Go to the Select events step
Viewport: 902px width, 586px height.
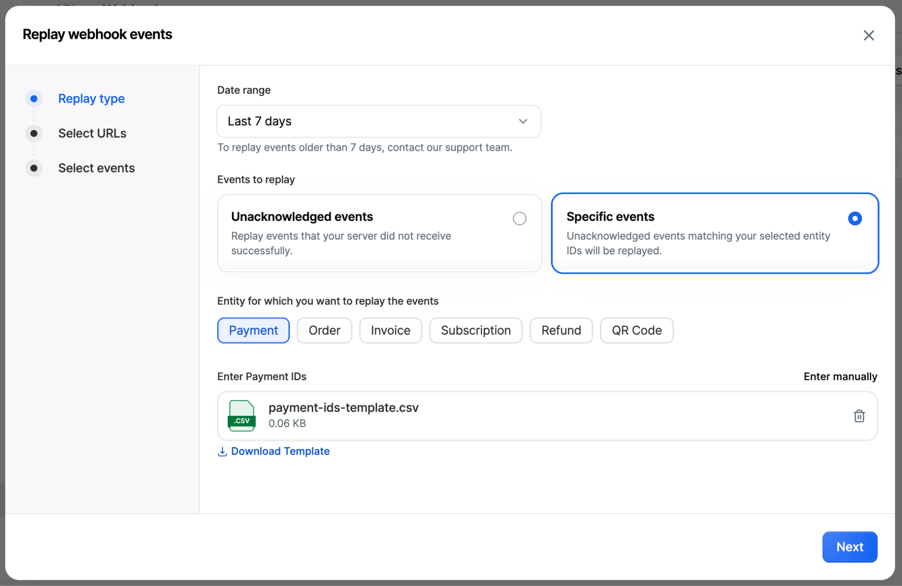[x=96, y=168]
